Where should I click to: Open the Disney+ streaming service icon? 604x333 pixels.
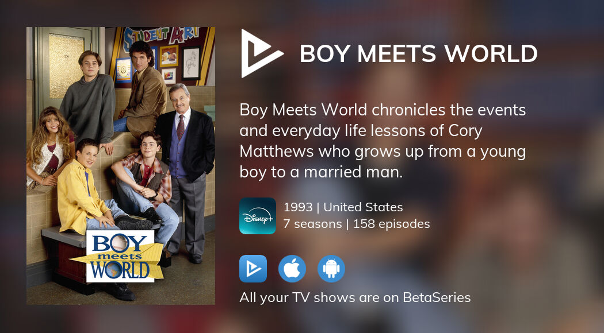(257, 216)
